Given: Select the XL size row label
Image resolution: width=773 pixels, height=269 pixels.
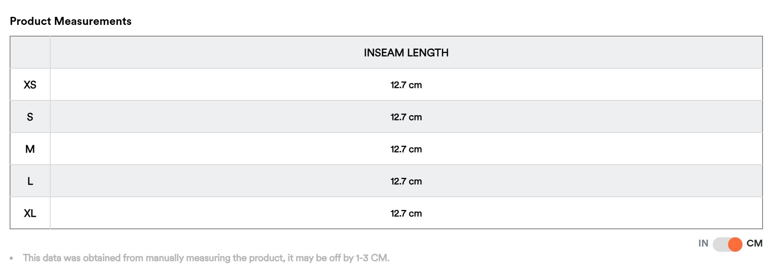Looking at the screenshot, I should pyautogui.click(x=30, y=213).
